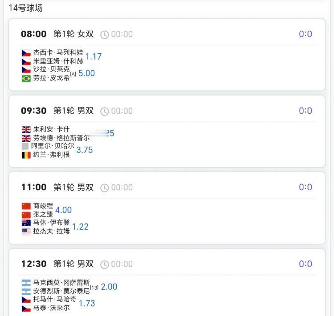Click China flag beside 商竣程
The image size is (334, 316).
(x=26, y=206)
